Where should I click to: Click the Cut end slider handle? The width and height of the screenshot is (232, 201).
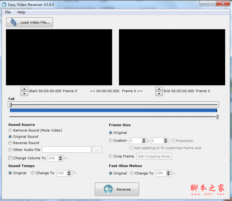217,117
